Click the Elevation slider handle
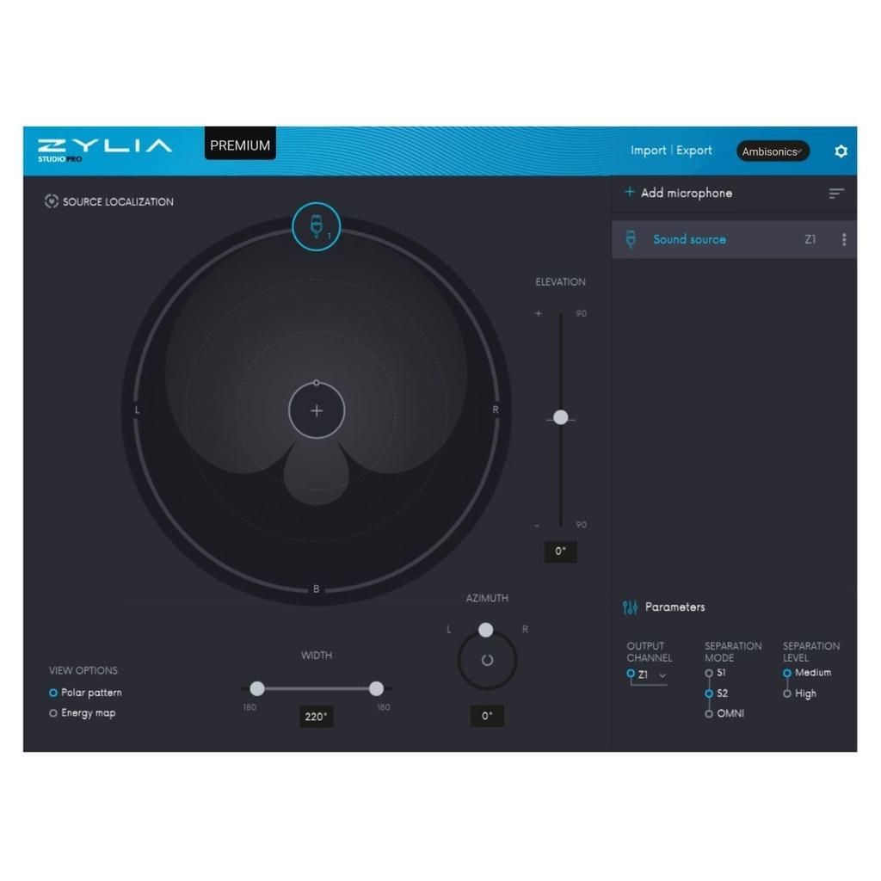Screen dimensions: 881x881 pyautogui.click(x=561, y=417)
